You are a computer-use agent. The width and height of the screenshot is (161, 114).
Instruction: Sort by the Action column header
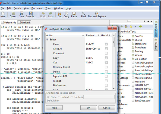(x=65, y=35)
